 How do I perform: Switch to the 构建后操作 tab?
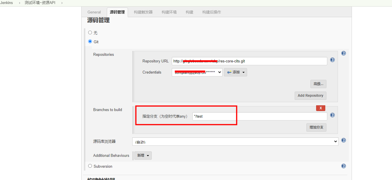pyautogui.click(x=212, y=12)
